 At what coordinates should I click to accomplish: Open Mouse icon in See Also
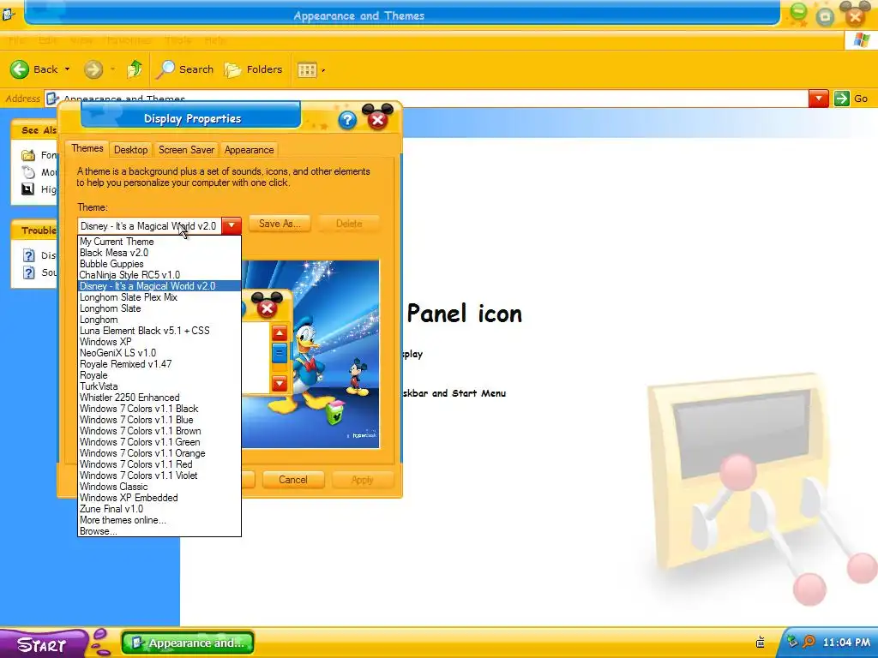click(x=28, y=171)
